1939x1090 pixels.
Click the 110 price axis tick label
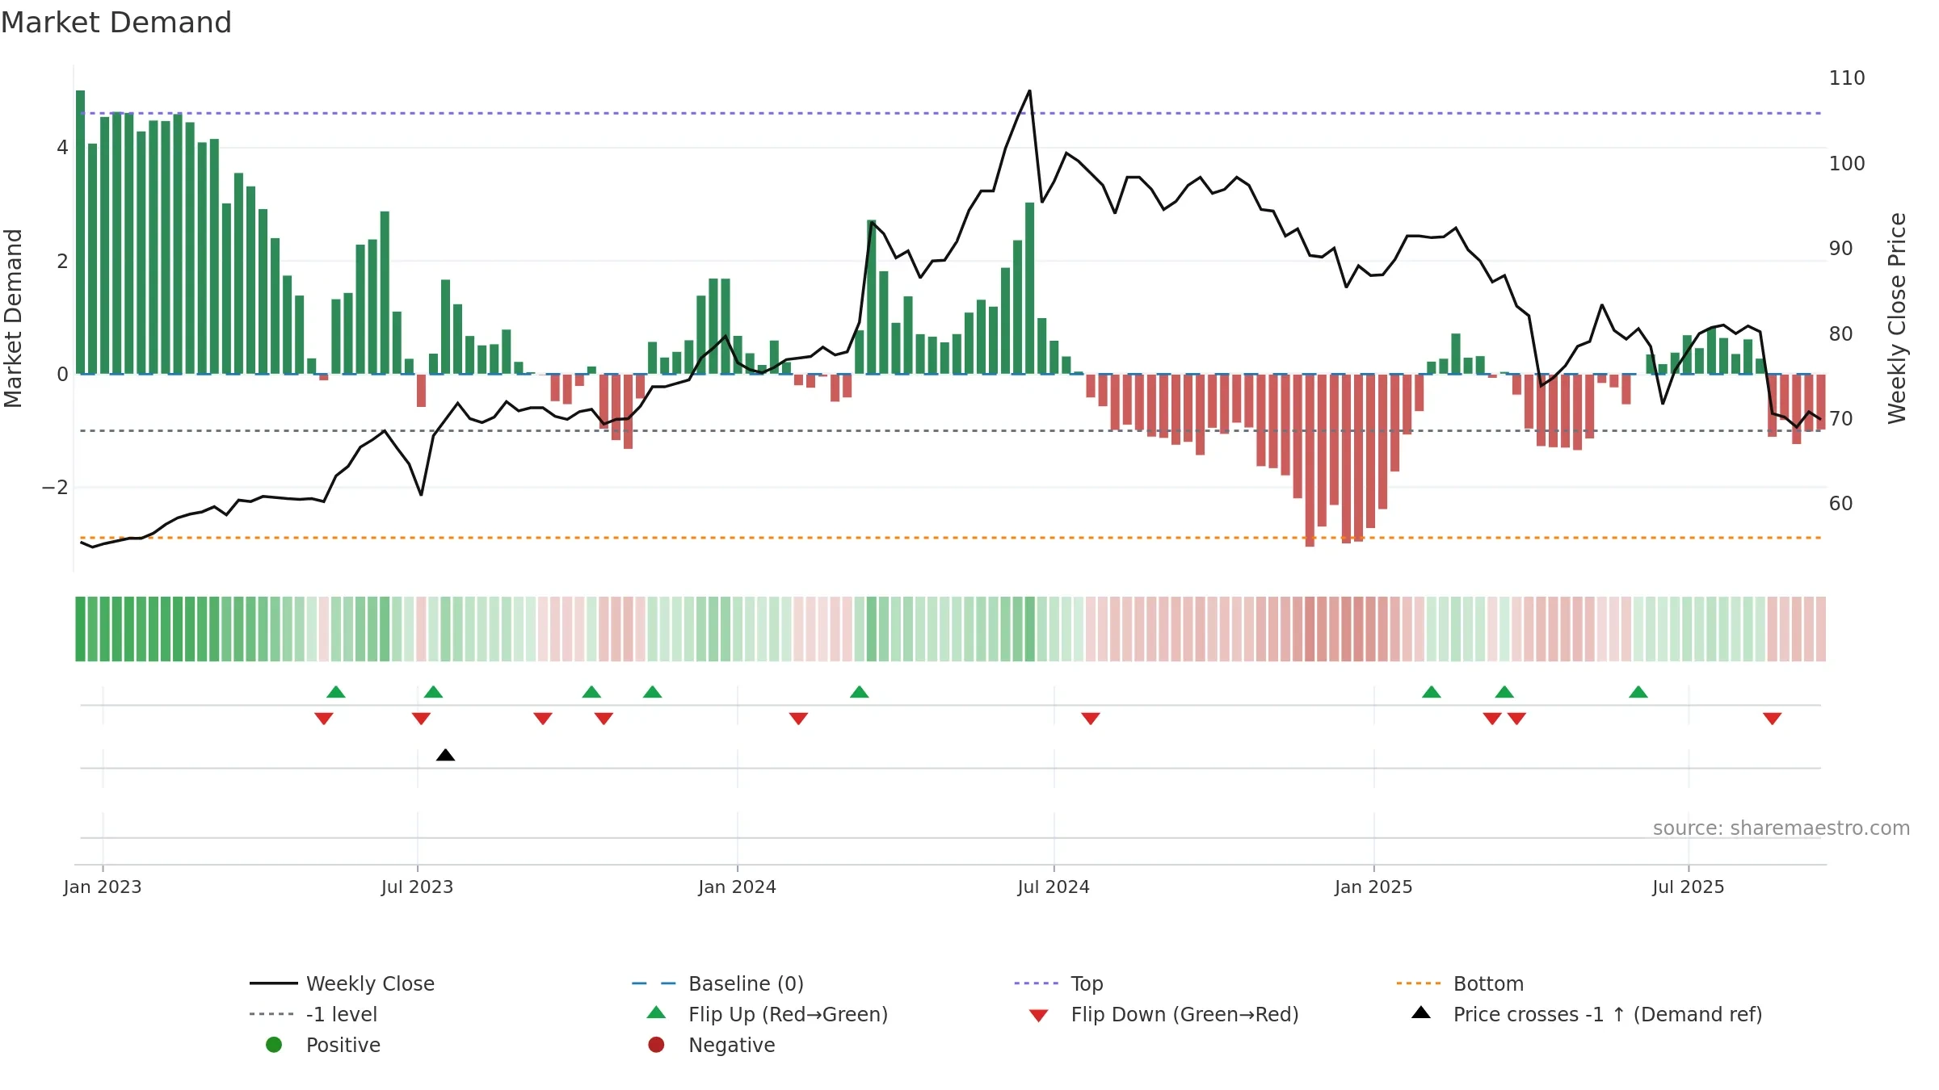pyautogui.click(x=1847, y=78)
